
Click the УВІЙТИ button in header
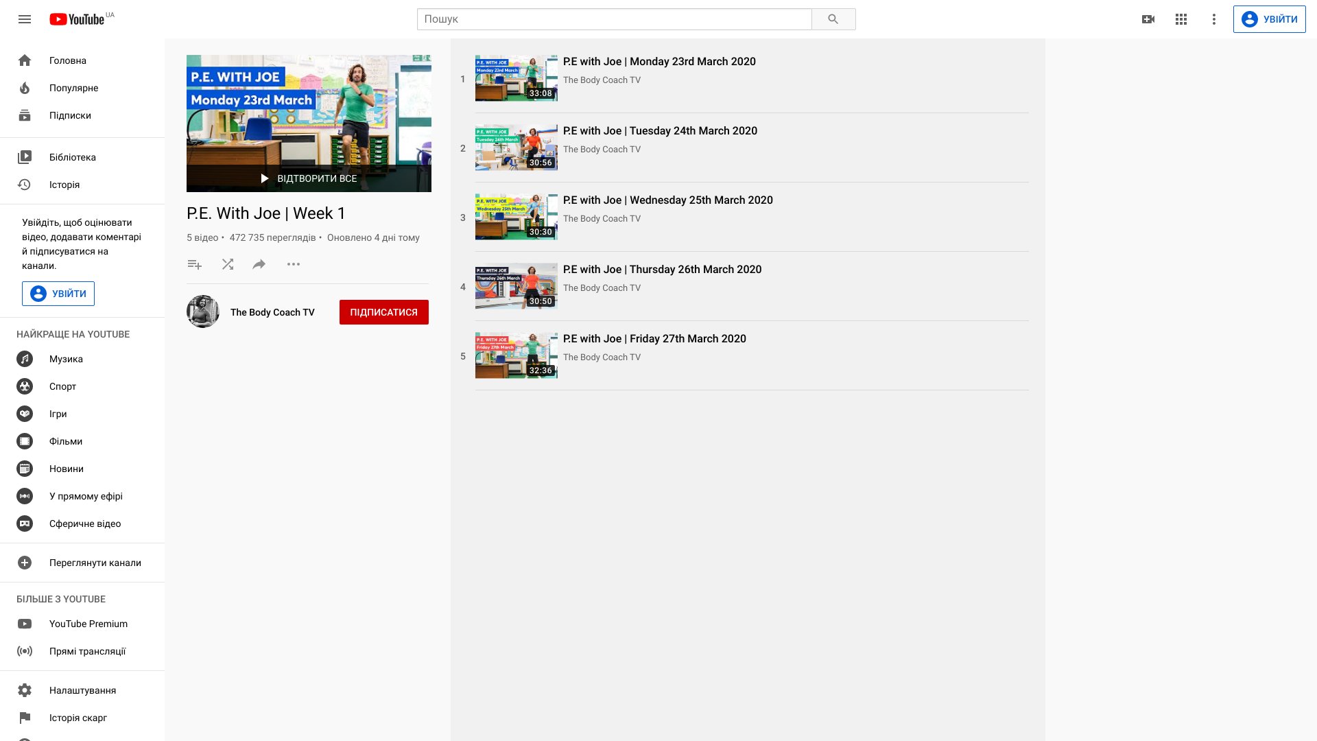[x=1269, y=19]
